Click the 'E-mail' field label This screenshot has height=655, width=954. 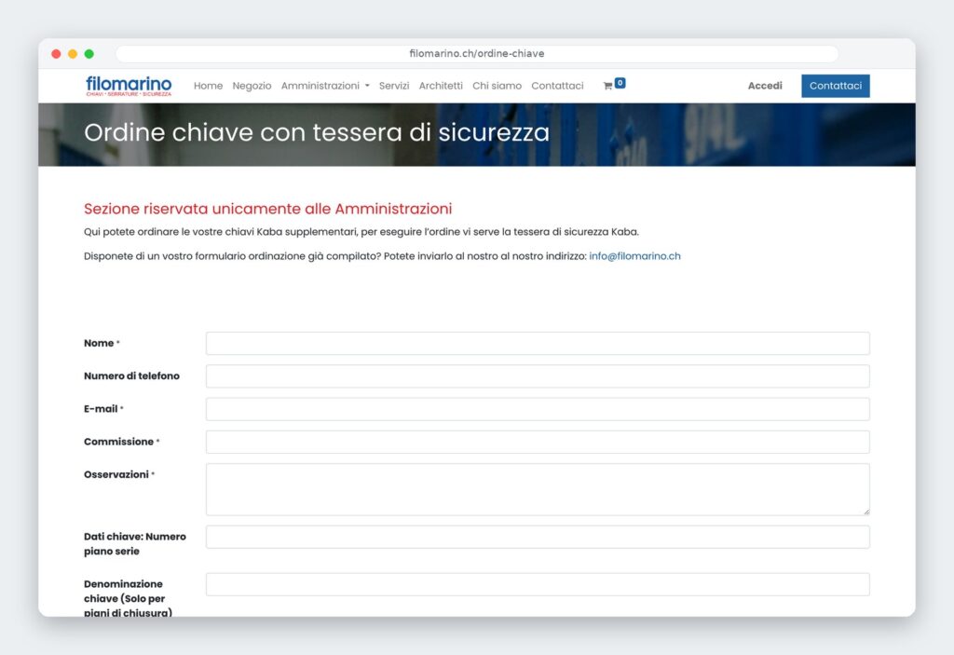(x=101, y=409)
